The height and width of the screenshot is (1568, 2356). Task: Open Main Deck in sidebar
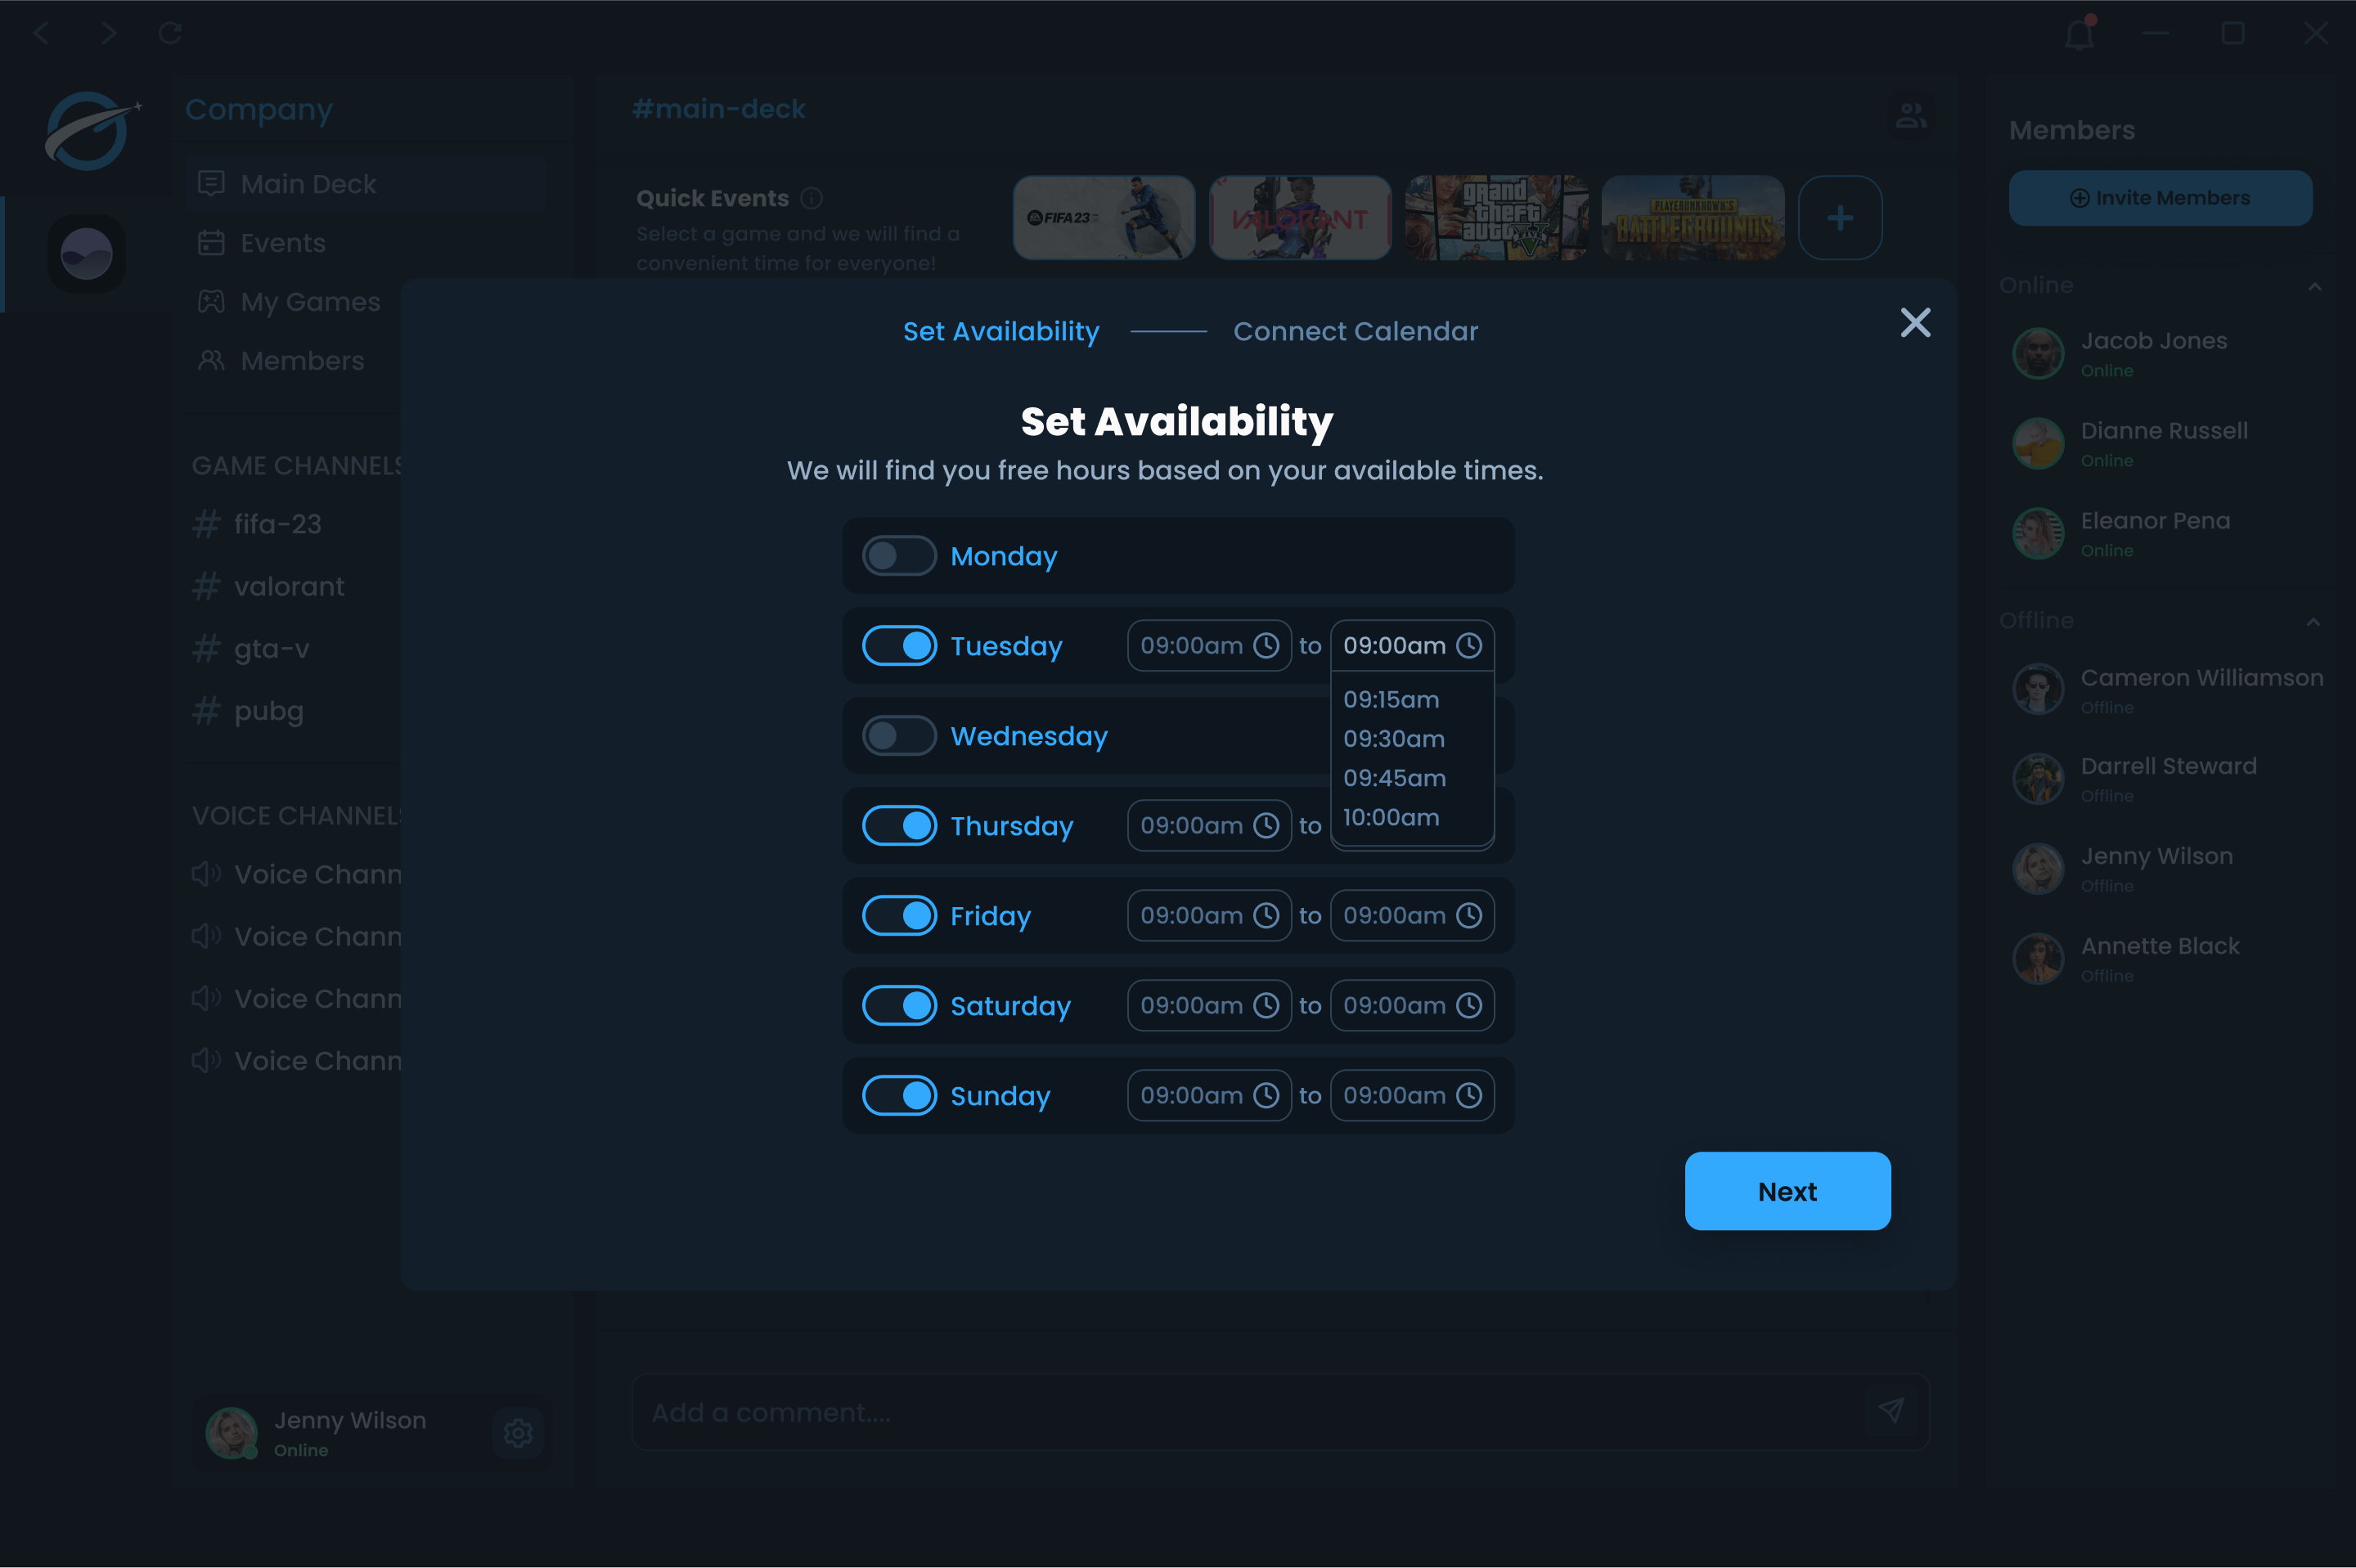366,184
